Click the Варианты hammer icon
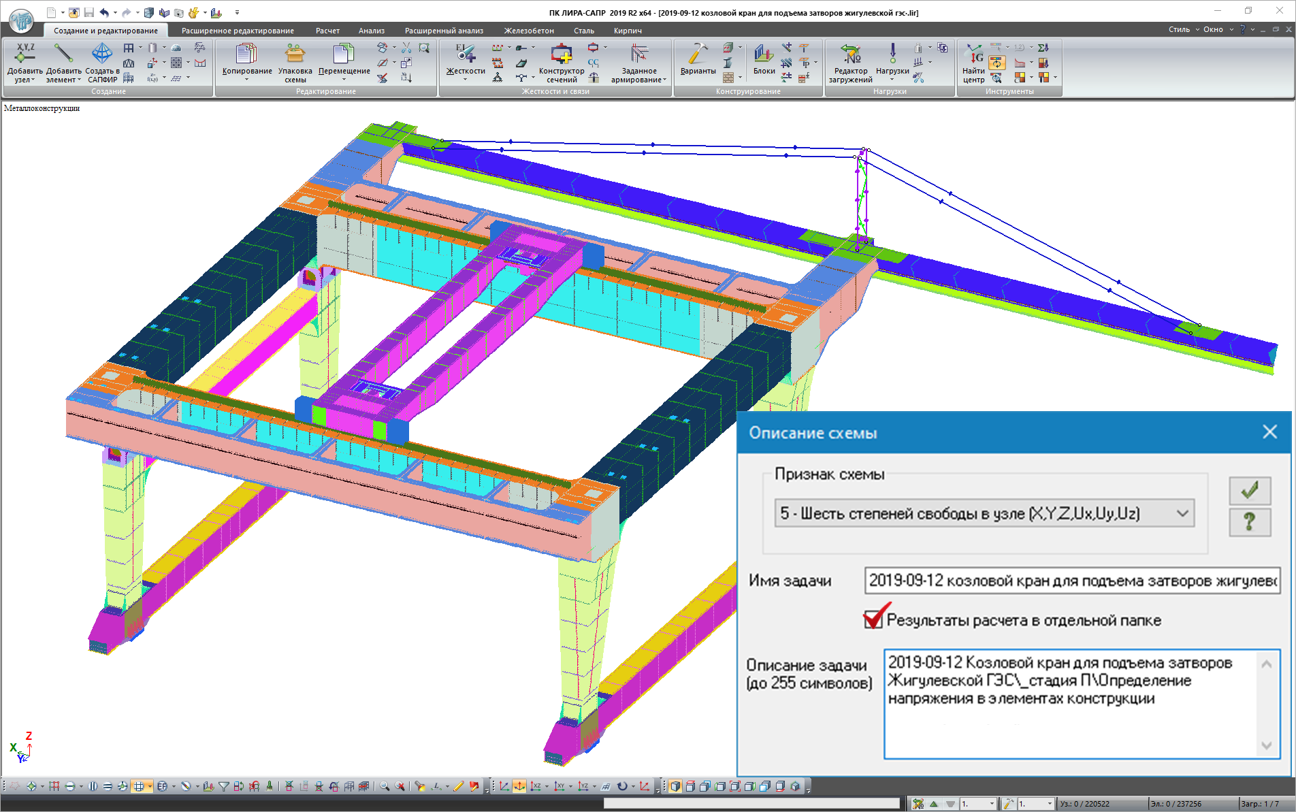Screen dimensions: 1296x812 tap(698, 60)
